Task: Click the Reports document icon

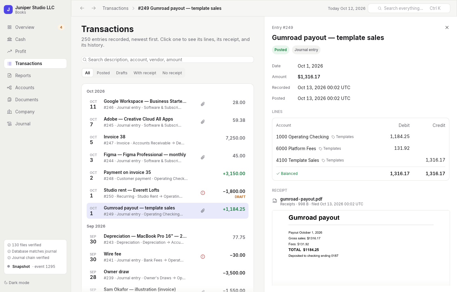Action: pos(10,76)
